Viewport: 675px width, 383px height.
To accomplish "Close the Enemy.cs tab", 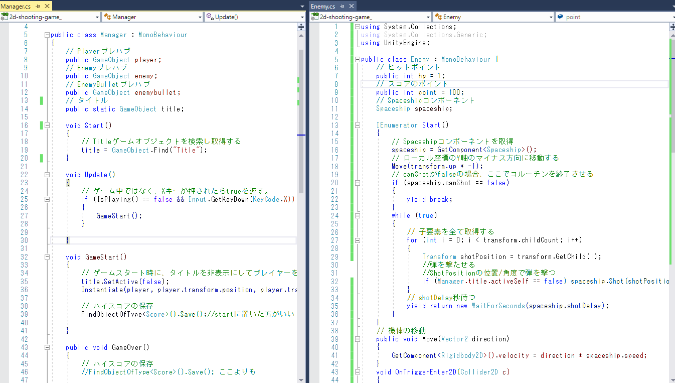I will click(351, 6).
